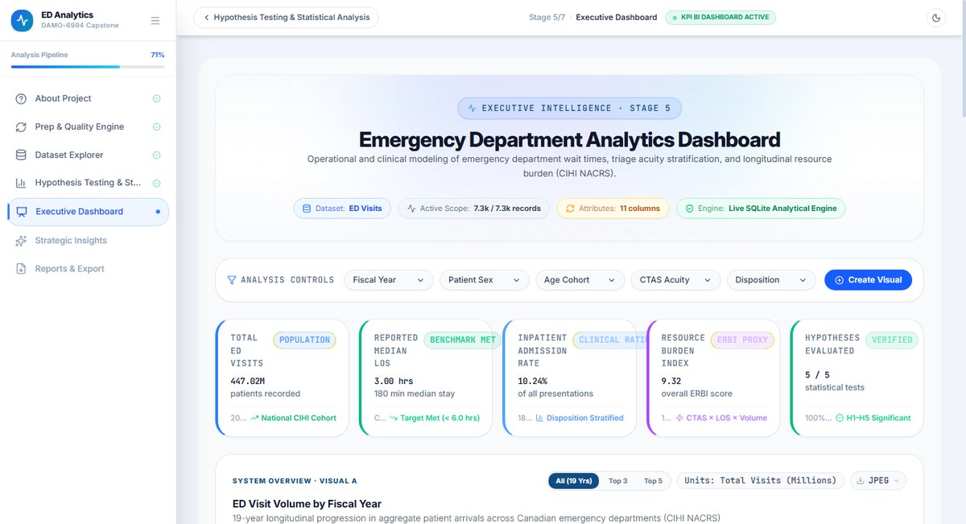Click the Hypothesis Testing bar-chart icon

click(21, 183)
